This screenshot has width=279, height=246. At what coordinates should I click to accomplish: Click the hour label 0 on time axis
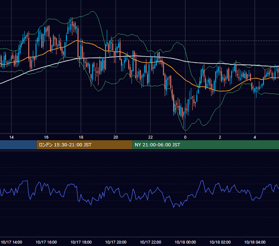pyautogui.click(x=185, y=137)
